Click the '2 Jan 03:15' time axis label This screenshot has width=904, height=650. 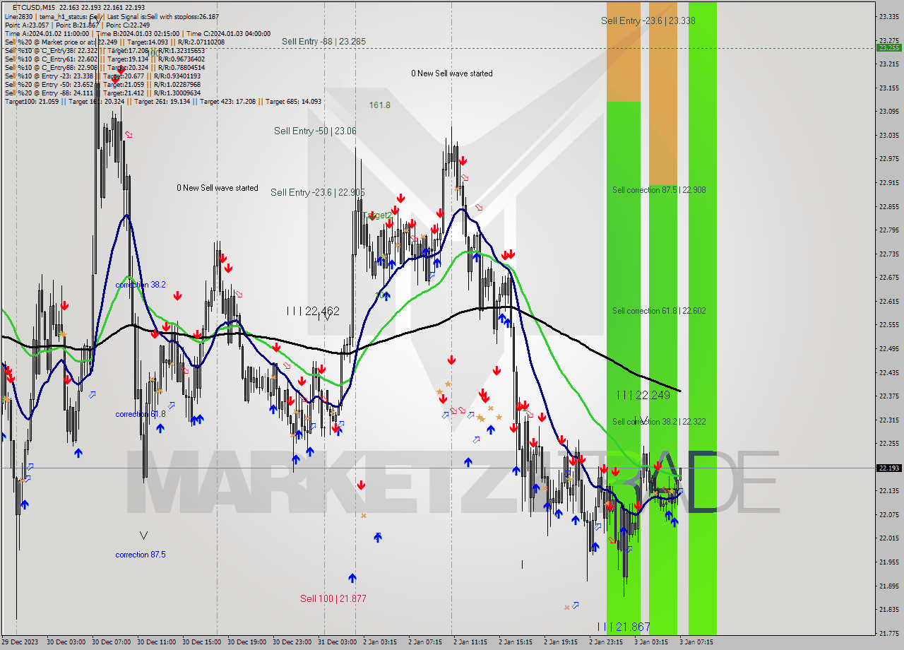(380, 642)
